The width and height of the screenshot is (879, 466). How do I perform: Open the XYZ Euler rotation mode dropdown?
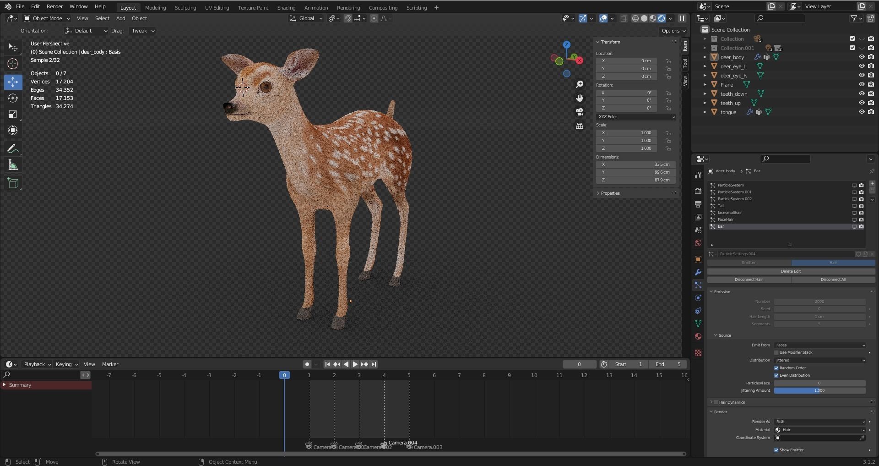pyautogui.click(x=636, y=117)
